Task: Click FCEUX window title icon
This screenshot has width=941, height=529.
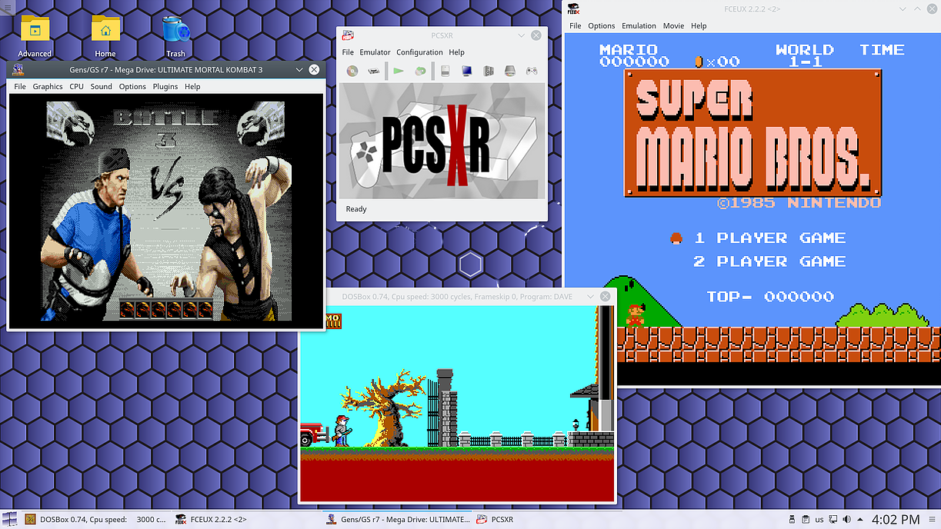Action: pyautogui.click(x=573, y=8)
